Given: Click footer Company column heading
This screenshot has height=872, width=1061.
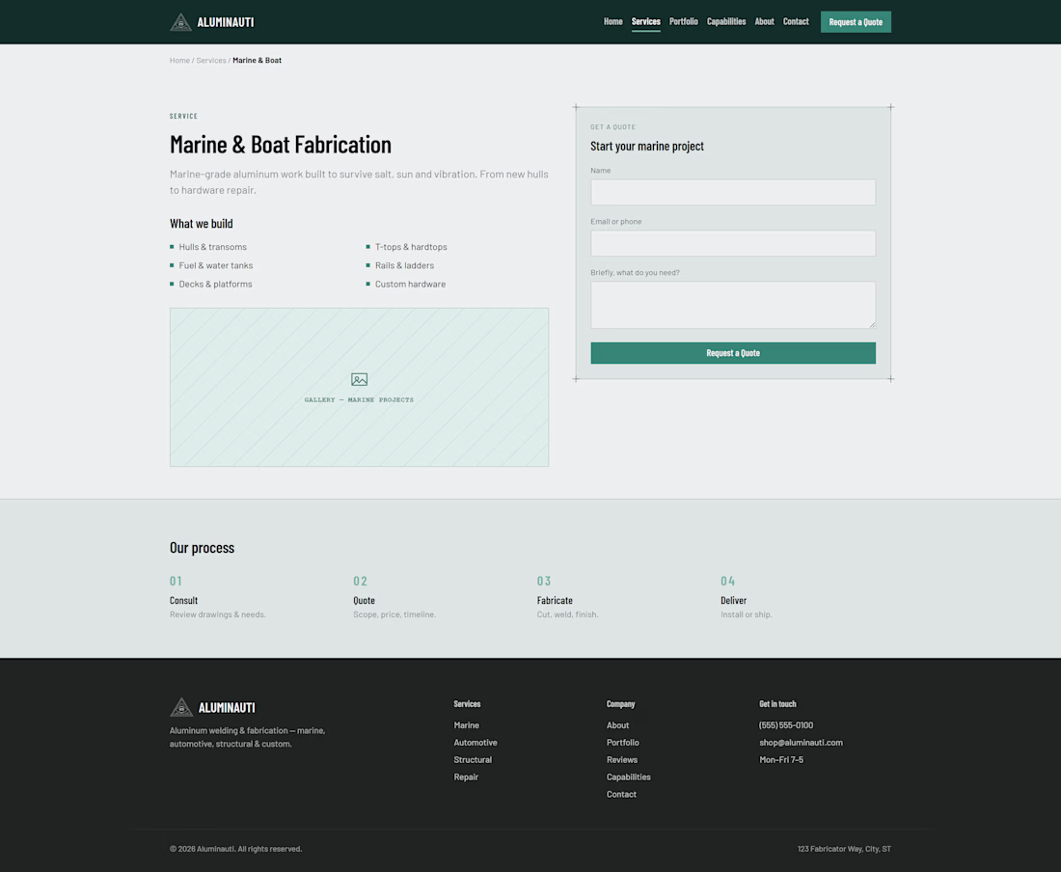Looking at the screenshot, I should coord(620,704).
